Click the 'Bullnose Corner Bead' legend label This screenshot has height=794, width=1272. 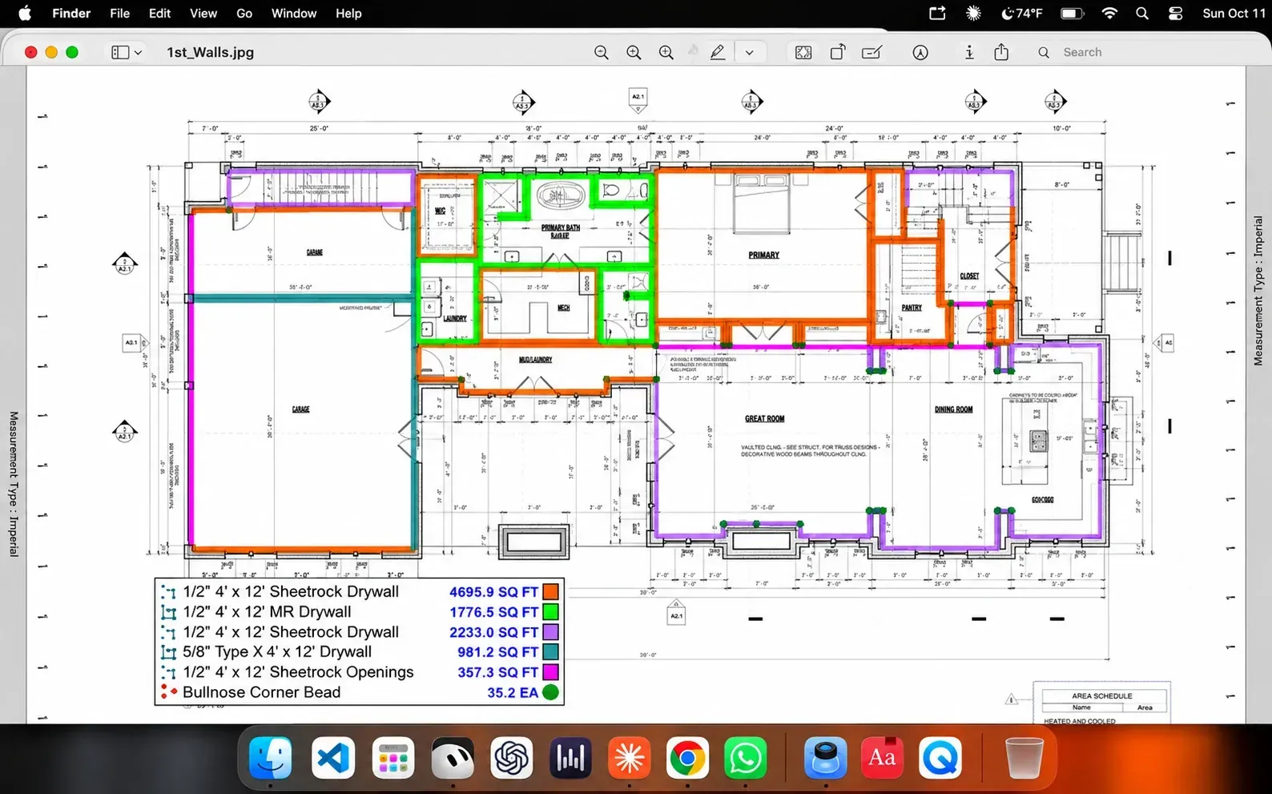point(261,692)
